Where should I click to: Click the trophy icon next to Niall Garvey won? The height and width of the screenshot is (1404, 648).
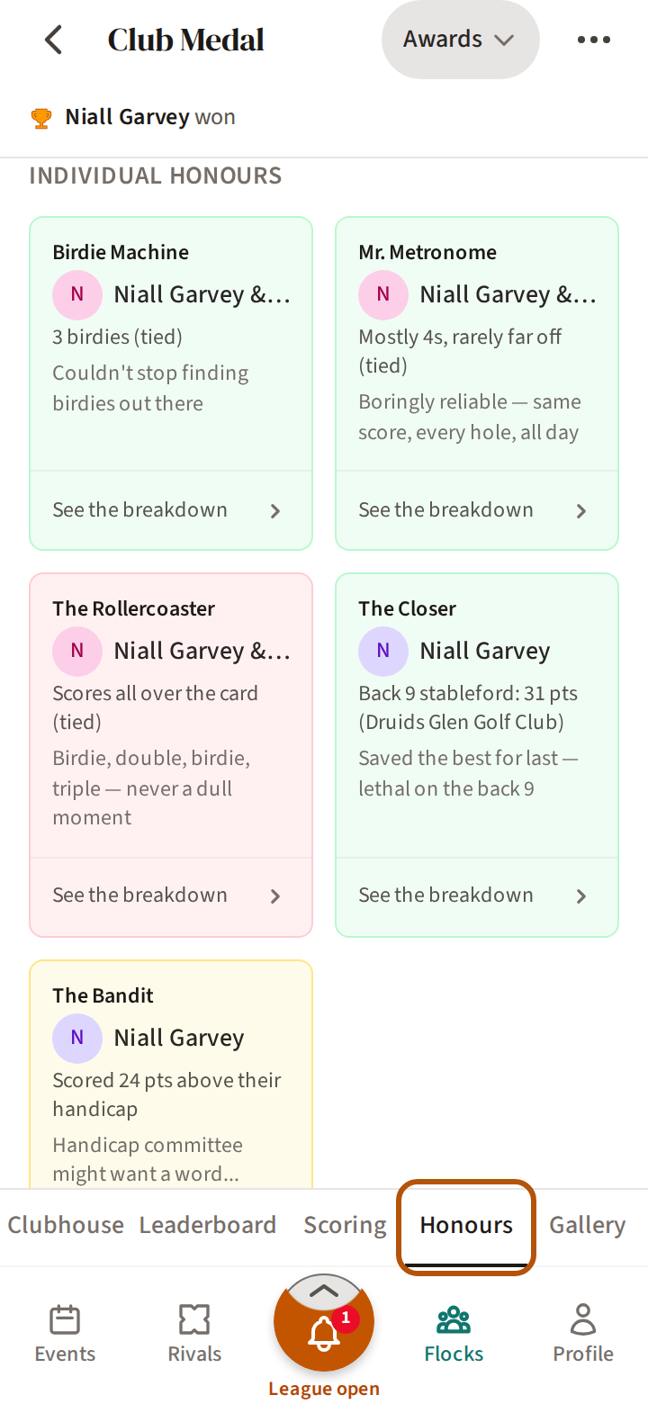pos(41,118)
